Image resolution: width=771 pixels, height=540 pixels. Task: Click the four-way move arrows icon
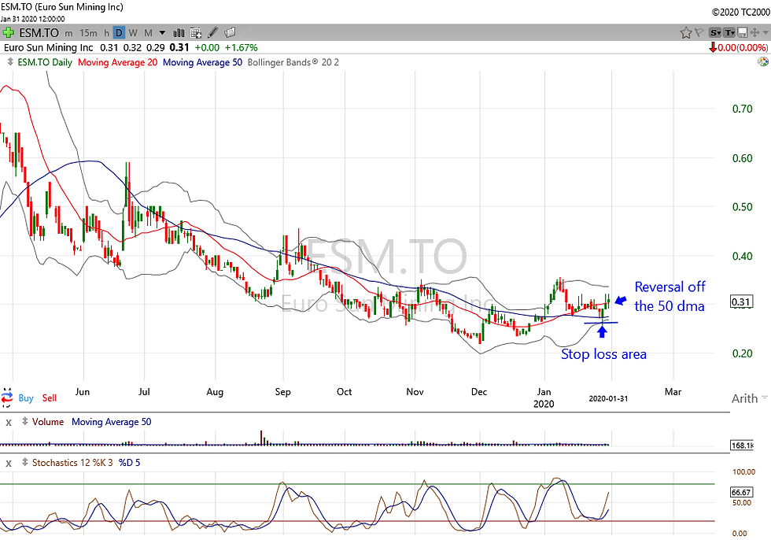tap(754, 33)
